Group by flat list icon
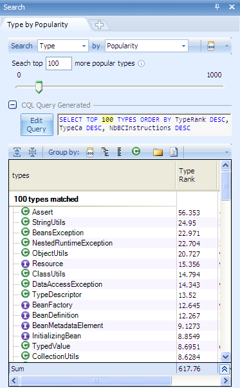The width and height of the screenshot is (240, 388). point(120,152)
